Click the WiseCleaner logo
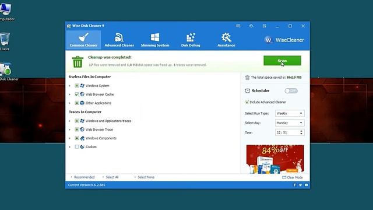Screen dimensions: 373x210 pyautogui.click(x=284, y=40)
